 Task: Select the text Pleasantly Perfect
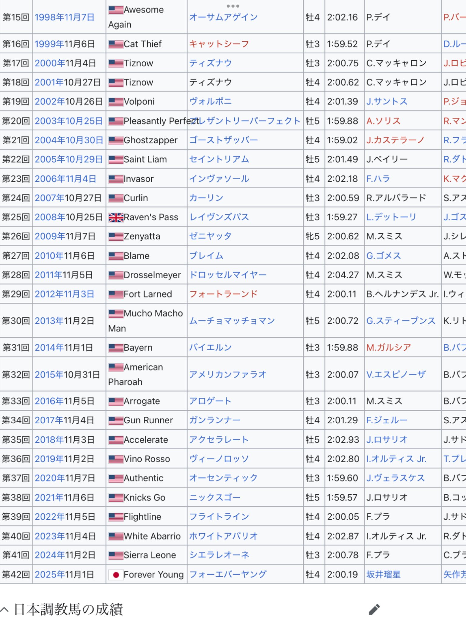point(161,121)
